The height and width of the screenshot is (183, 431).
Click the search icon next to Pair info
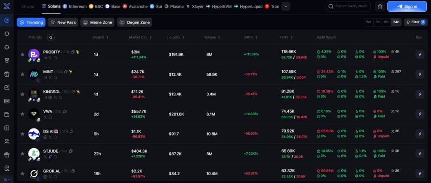coord(51,37)
